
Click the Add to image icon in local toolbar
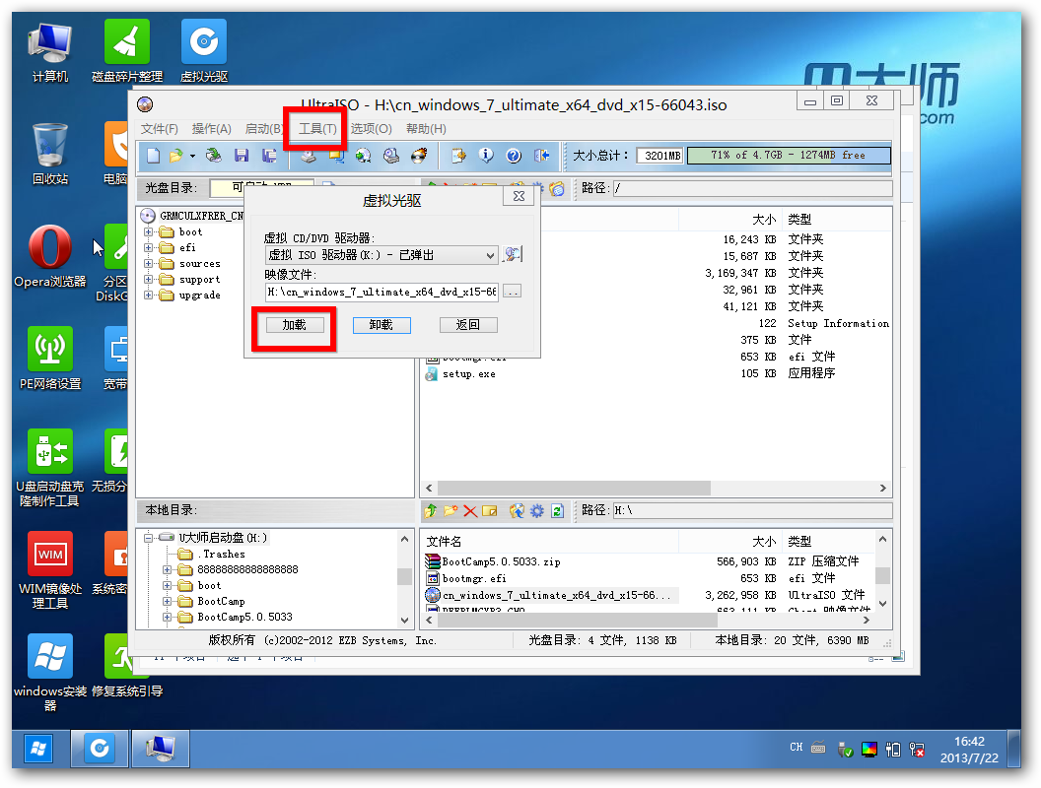point(517,511)
